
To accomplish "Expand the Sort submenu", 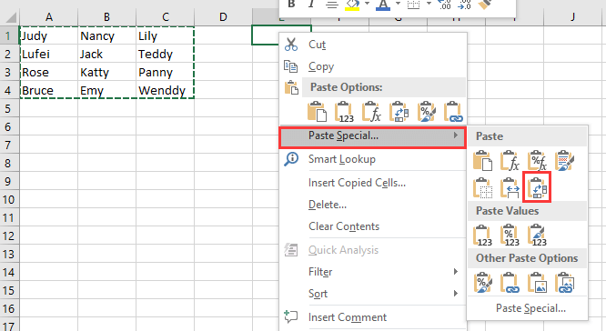I will click(372, 294).
